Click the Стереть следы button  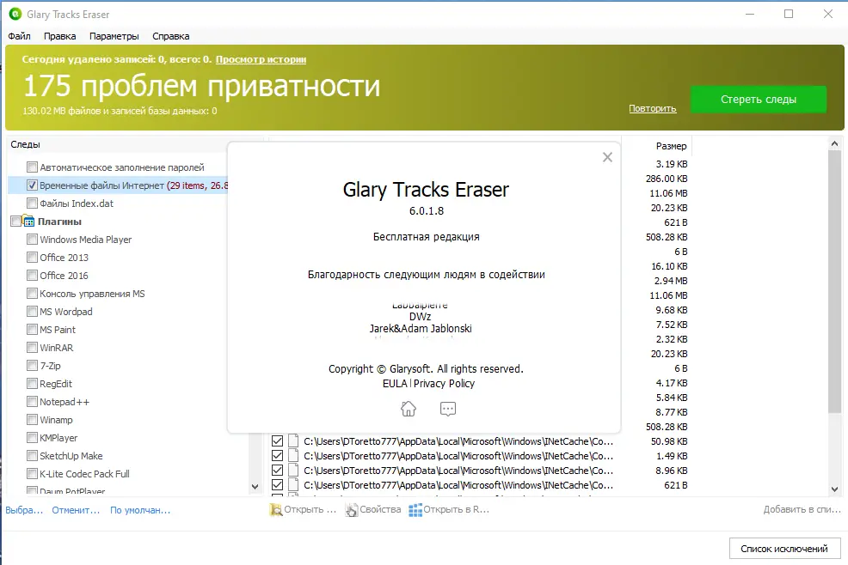759,100
